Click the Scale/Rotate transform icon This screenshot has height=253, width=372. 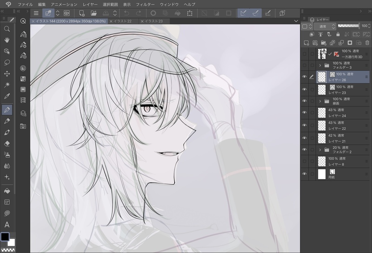tap(190, 13)
